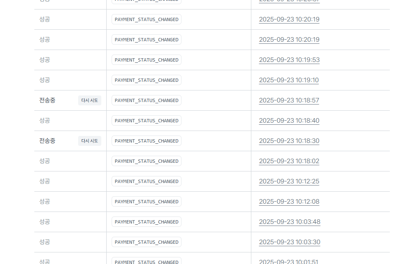Click 전송중 status in 10:18:30 row
Viewport: 420px width, 264px height.
47,141
